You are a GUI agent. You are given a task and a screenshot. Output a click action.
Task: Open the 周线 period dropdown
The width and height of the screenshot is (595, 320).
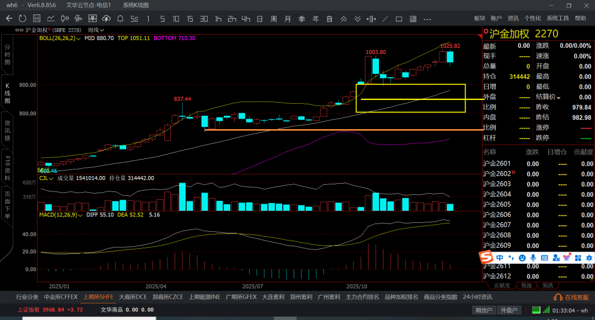coord(96,30)
